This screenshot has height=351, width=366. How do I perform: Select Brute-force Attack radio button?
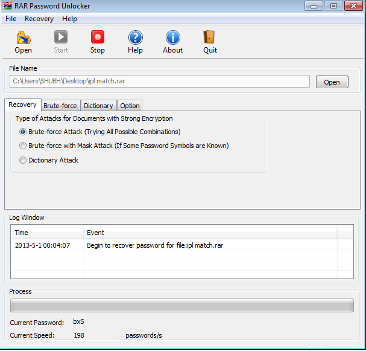point(23,132)
